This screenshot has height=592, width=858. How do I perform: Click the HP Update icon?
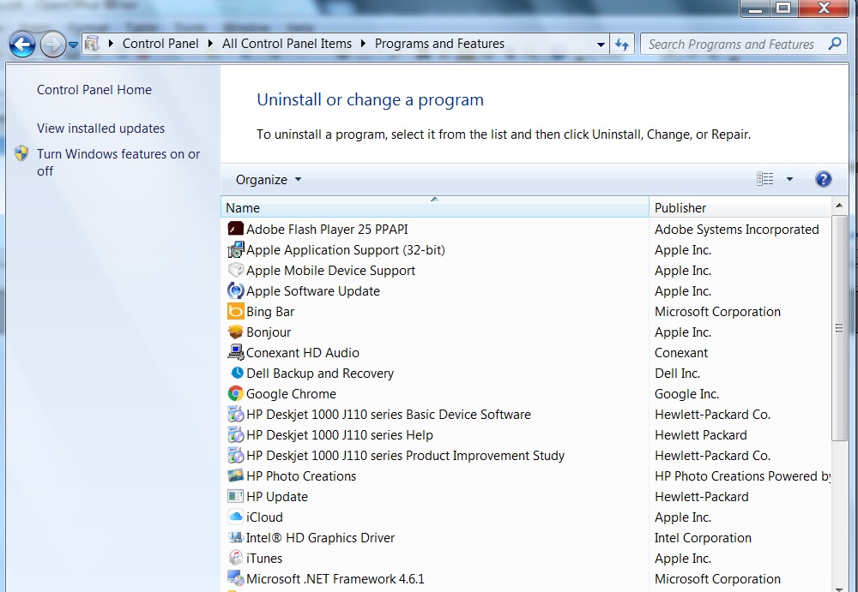[x=235, y=496]
